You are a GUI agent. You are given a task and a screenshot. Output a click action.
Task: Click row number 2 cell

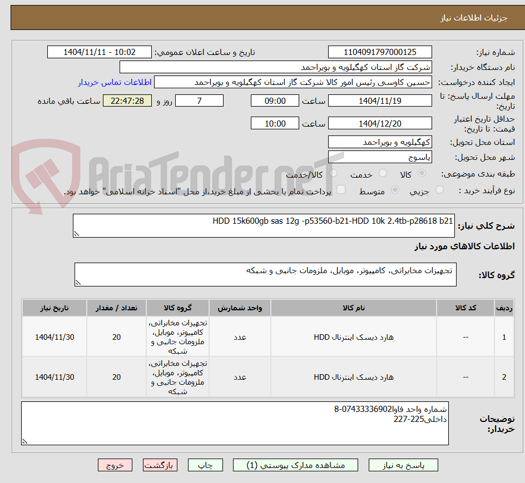click(504, 377)
